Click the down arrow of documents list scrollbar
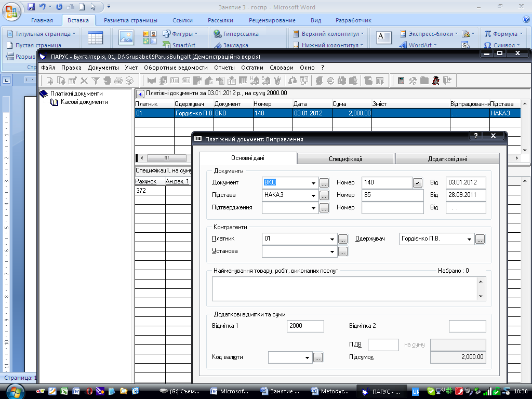Image resolution: width=532 pixels, height=399 pixels. (x=525, y=150)
